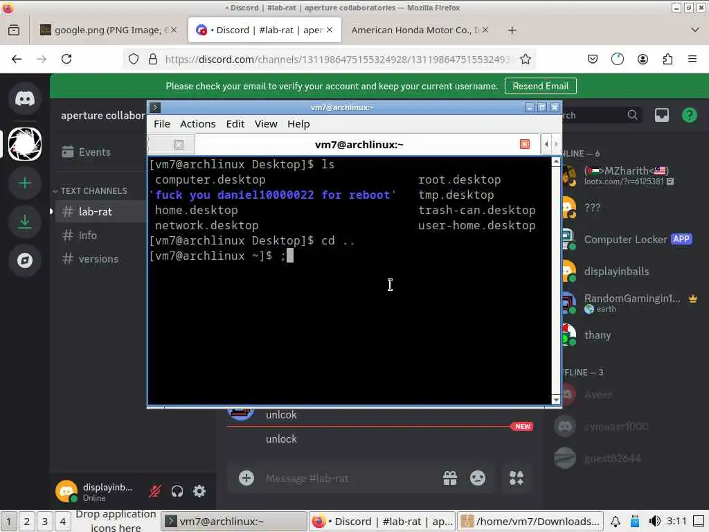The height and width of the screenshot is (532, 709).
Task: Click the displayinb... user avatar panel
Action: click(x=95, y=491)
